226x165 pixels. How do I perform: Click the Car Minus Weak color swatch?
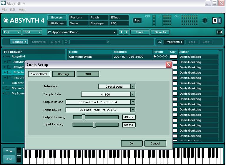click(x=174, y=57)
